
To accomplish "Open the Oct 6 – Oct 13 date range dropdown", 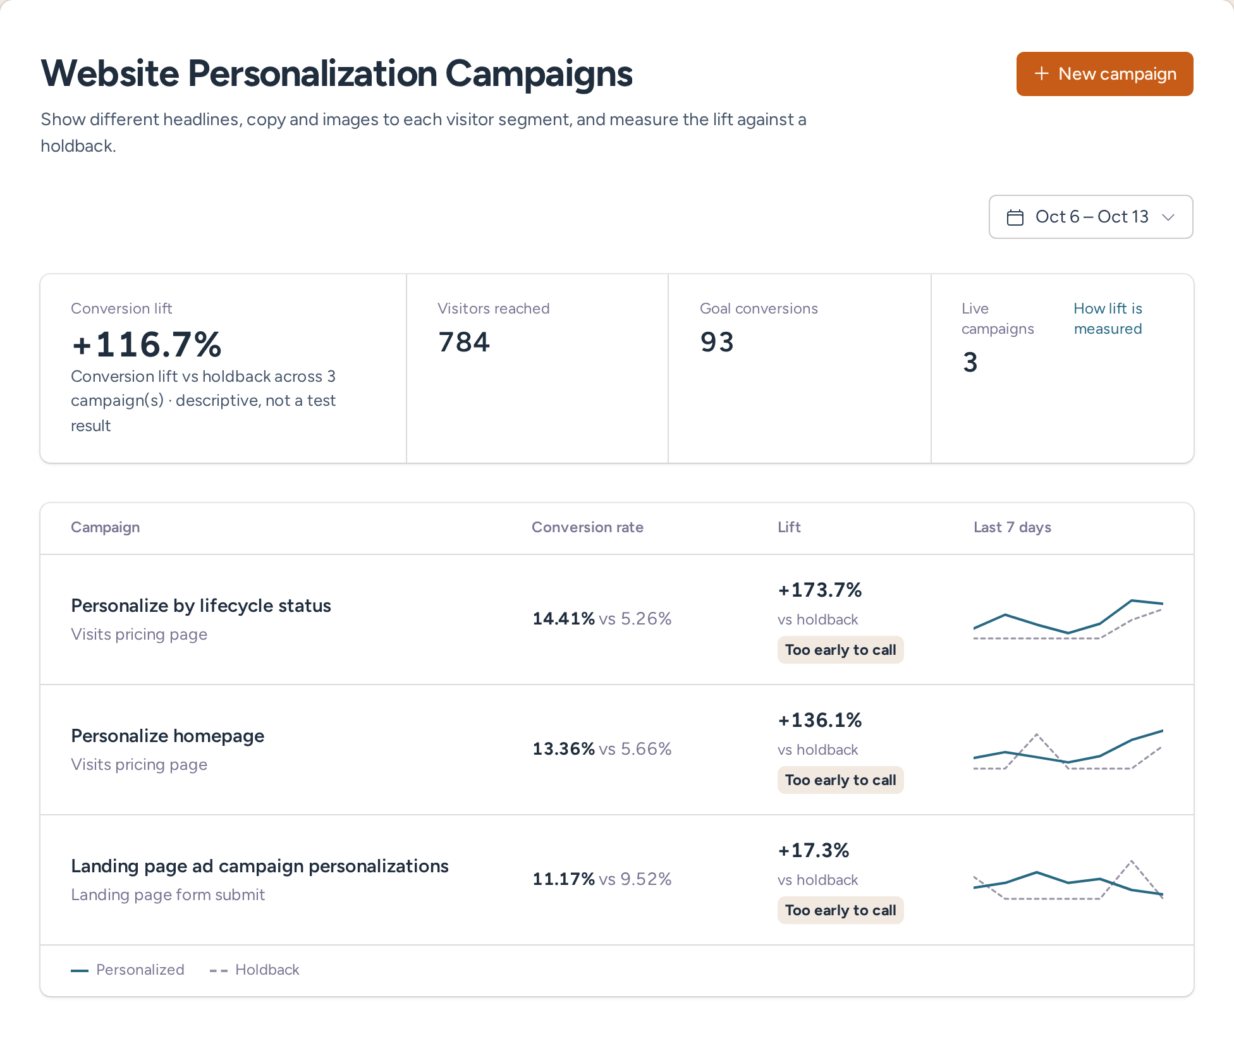I will pyautogui.click(x=1090, y=217).
